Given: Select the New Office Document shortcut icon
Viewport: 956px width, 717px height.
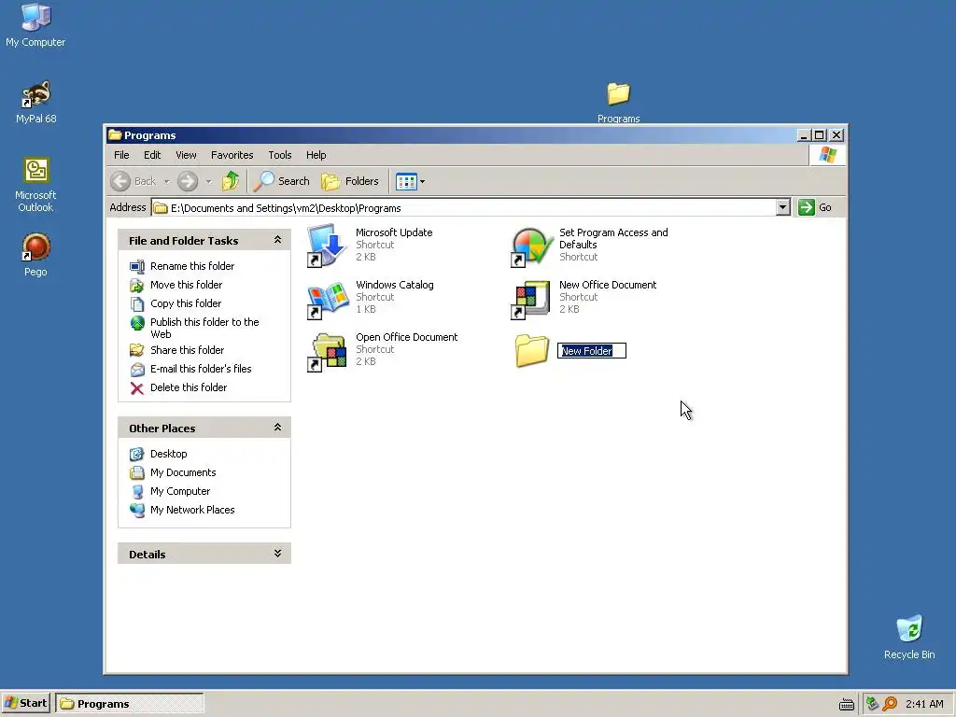Looking at the screenshot, I should (x=531, y=300).
